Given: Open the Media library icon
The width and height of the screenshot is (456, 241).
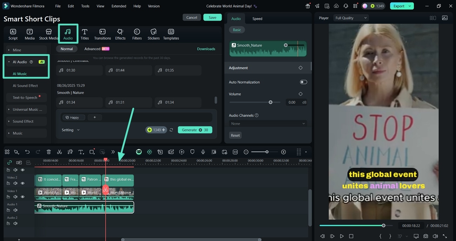Looking at the screenshot, I should coord(29,34).
